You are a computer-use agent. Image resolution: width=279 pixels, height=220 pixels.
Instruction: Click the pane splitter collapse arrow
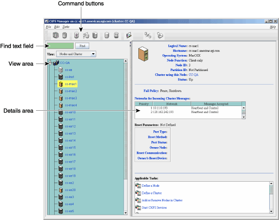click(x=130, y=43)
